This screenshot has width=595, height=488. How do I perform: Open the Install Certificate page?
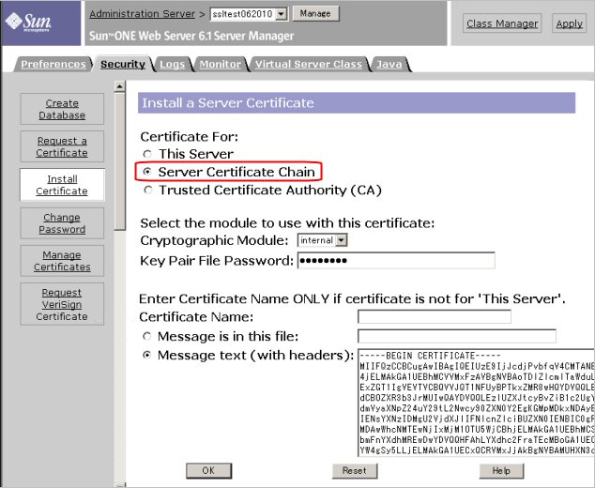coord(62,185)
